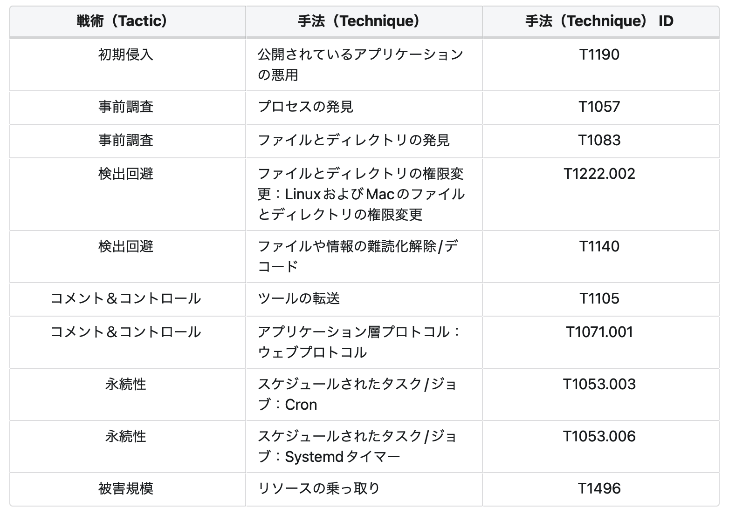
Task: Click the 手法（Technique）column header
Action: (x=359, y=21)
